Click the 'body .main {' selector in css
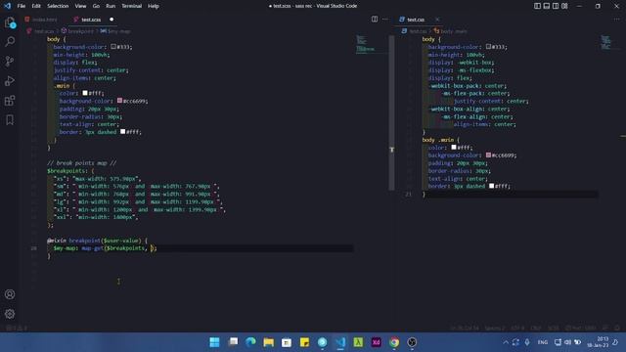 (441, 140)
